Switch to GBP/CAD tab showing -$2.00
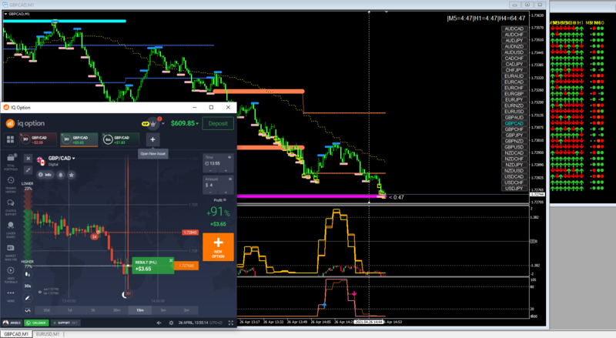 click(38, 139)
